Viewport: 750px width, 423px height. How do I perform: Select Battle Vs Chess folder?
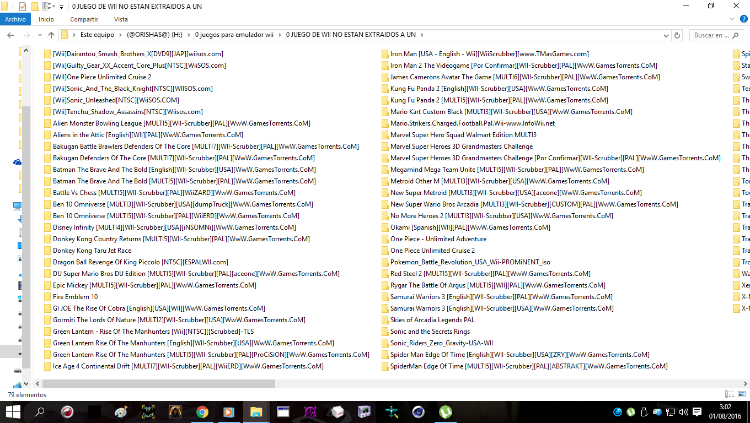click(170, 193)
